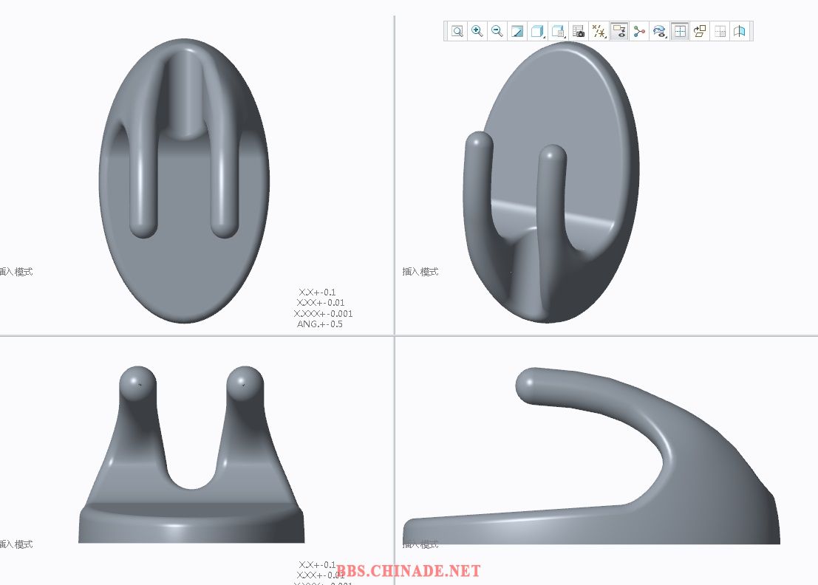Open the Datum Display Filters dropdown

pyautogui.click(x=599, y=31)
